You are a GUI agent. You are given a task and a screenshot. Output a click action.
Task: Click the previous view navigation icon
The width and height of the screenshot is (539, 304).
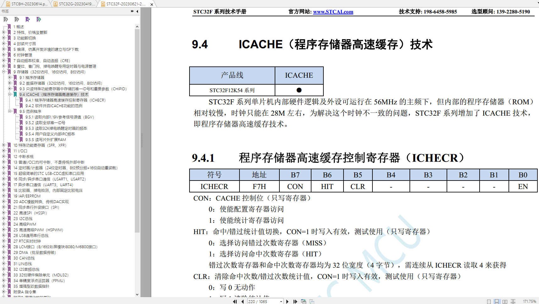point(304,301)
